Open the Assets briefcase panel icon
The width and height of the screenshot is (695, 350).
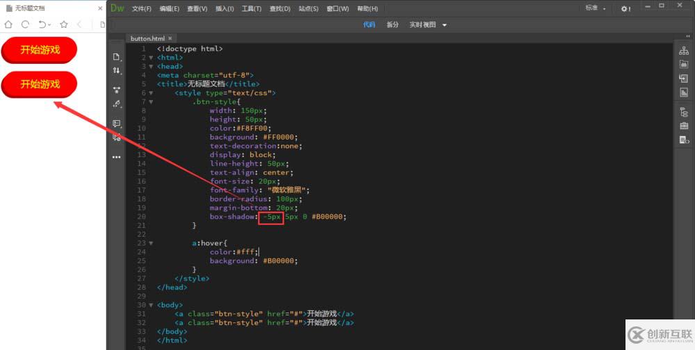point(684,126)
